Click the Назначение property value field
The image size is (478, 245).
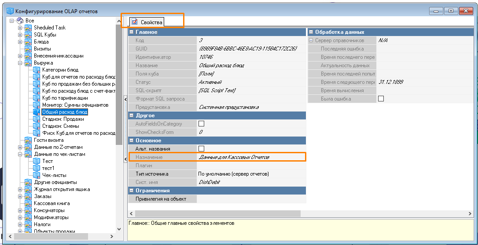[251, 157]
